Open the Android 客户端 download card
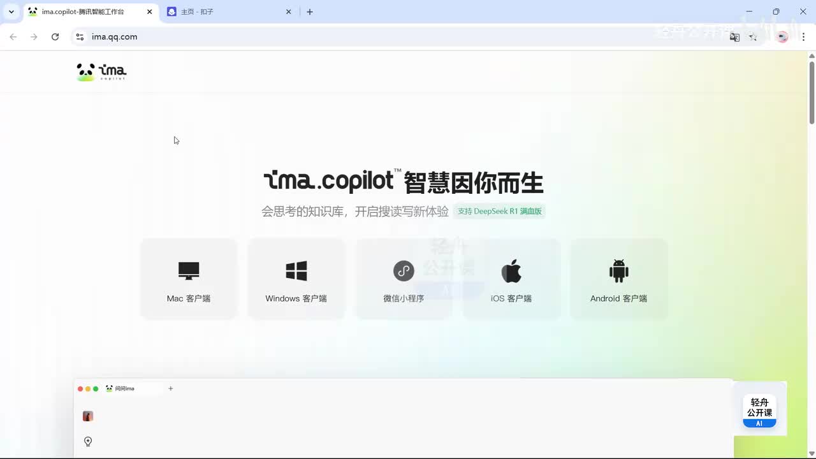816x459 pixels. point(618,279)
